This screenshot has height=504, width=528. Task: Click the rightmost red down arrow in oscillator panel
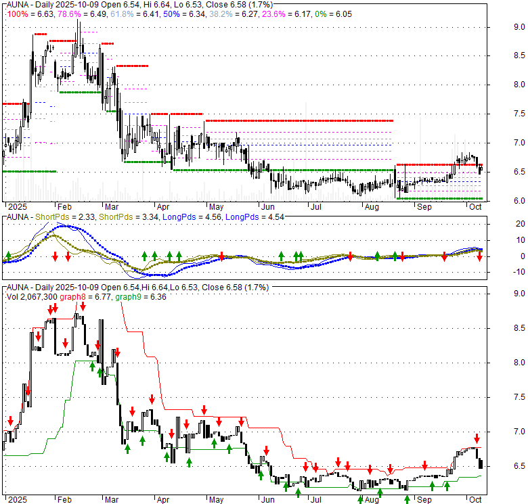tap(479, 256)
